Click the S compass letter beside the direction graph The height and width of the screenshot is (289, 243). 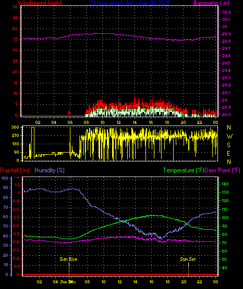[228, 145]
